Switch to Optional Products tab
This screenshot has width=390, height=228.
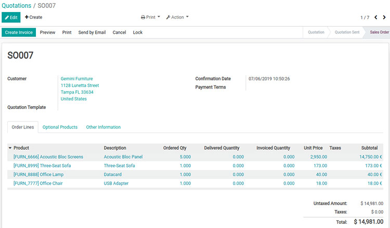point(60,127)
